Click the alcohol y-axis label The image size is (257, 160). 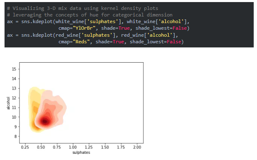pos(8,103)
